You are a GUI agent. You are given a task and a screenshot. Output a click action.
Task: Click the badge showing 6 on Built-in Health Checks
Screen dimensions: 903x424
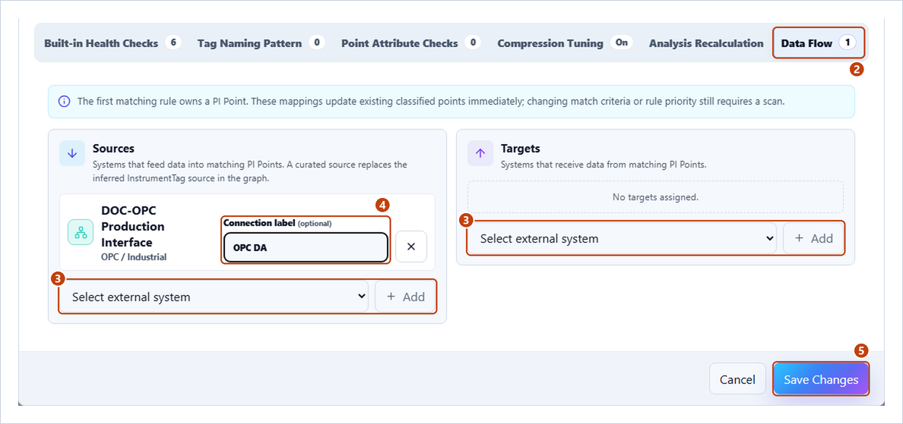173,42
